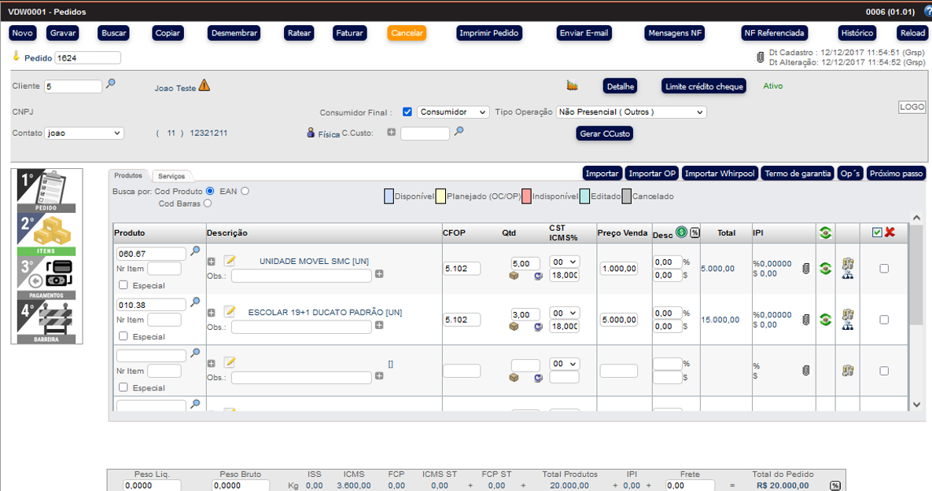The image size is (932, 491).
Task: Select the EAN search radio button
Action: [245, 191]
